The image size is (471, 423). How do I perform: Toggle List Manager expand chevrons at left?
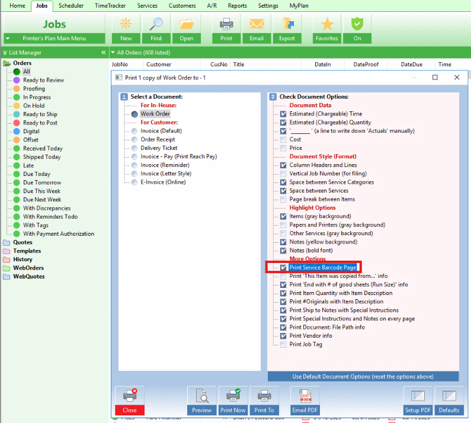[5, 53]
